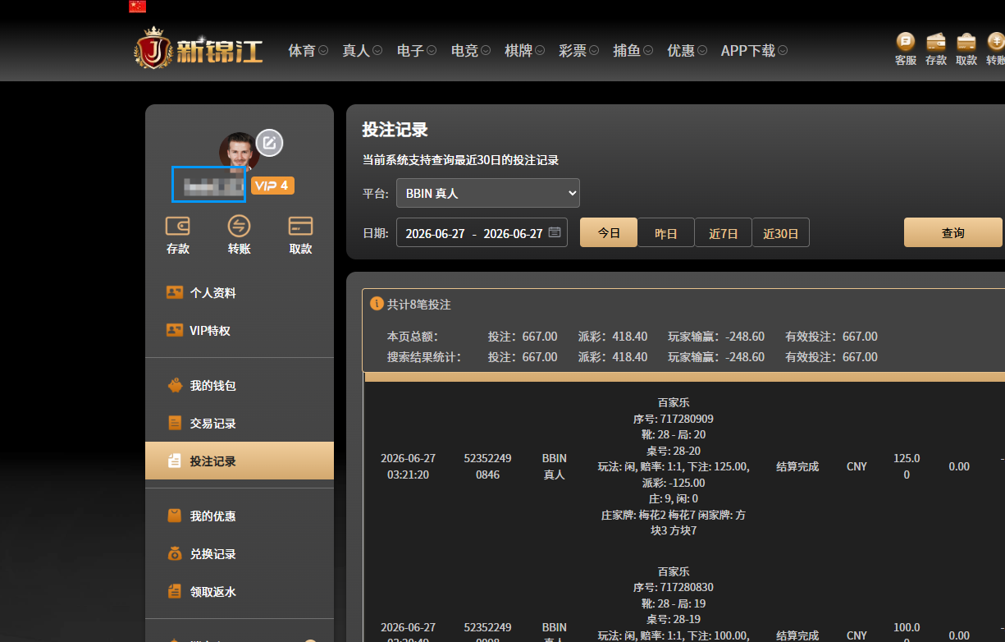The width and height of the screenshot is (1005, 642).
Task: Click 我的优惠 icon in sidebar
Action: pos(174,516)
